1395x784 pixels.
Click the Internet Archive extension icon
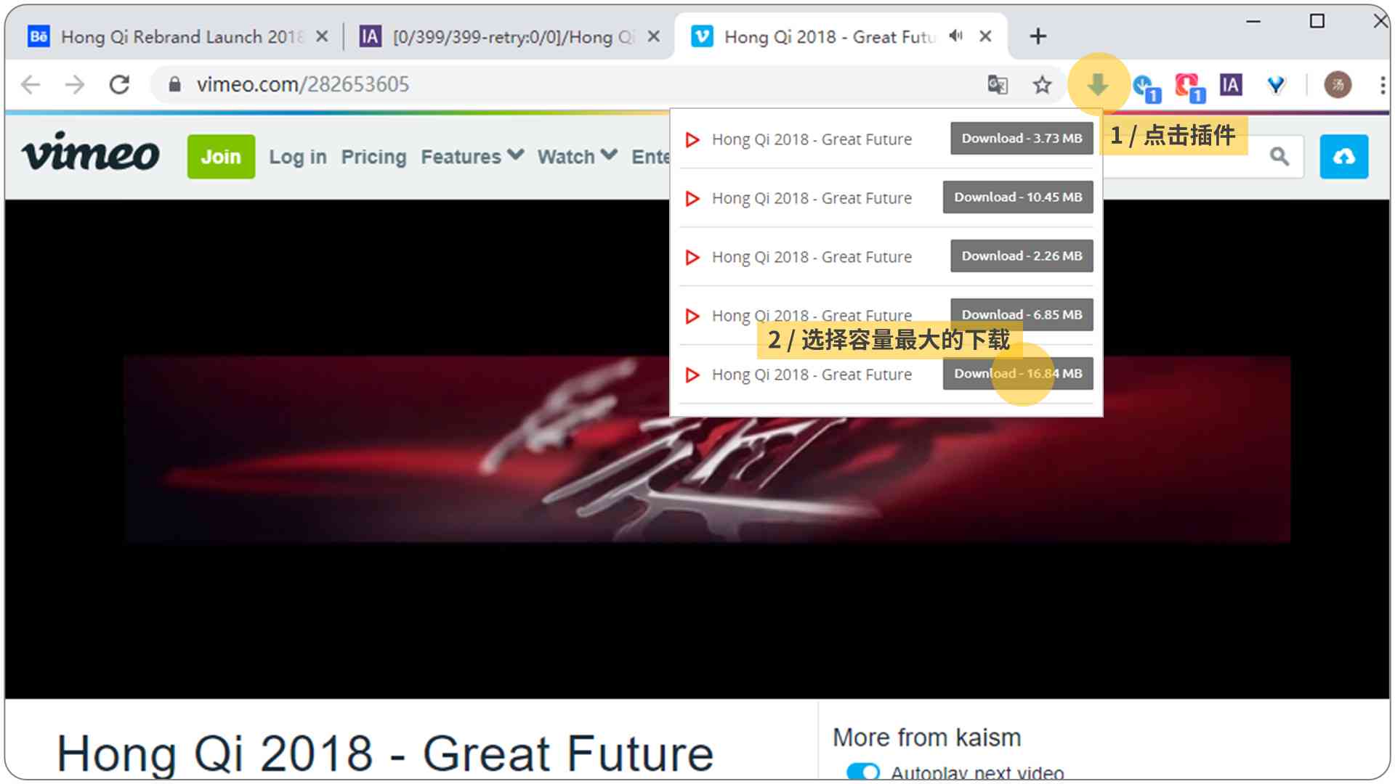(1230, 83)
